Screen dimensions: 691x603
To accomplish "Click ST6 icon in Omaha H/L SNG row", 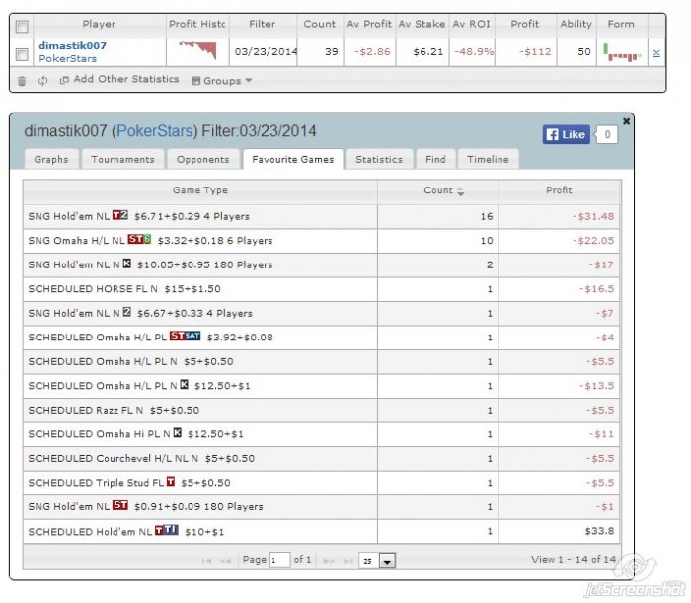I will tap(139, 239).
